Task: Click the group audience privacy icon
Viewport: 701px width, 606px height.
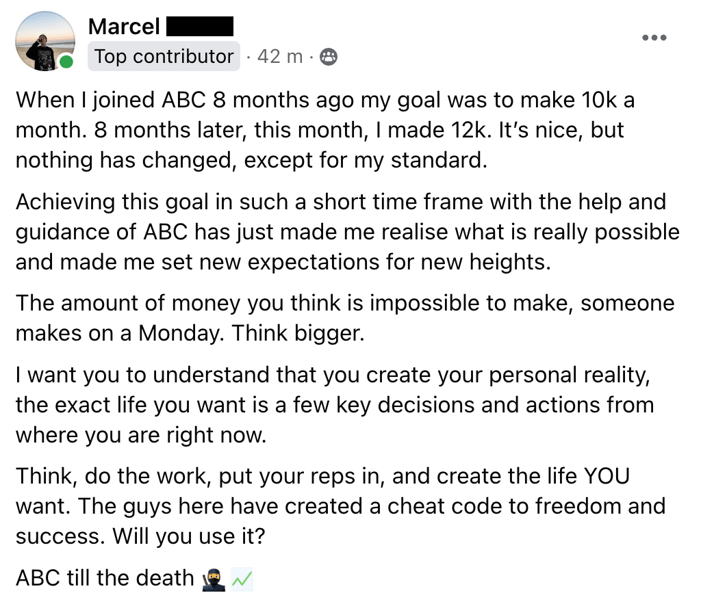Action: click(x=329, y=57)
